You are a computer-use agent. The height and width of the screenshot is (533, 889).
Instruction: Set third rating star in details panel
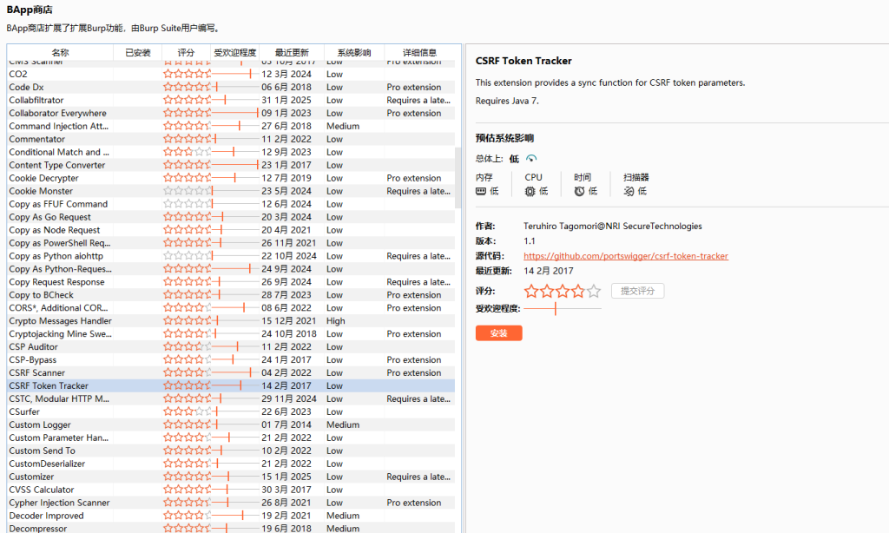pyautogui.click(x=563, y=292)
